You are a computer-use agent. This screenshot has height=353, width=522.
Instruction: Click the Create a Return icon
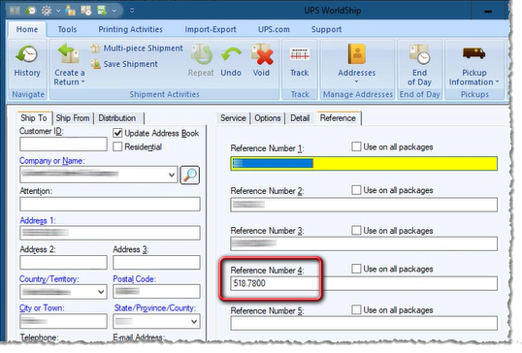coord(69,53)
